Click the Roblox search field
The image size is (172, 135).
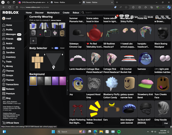tap(102, 12)
